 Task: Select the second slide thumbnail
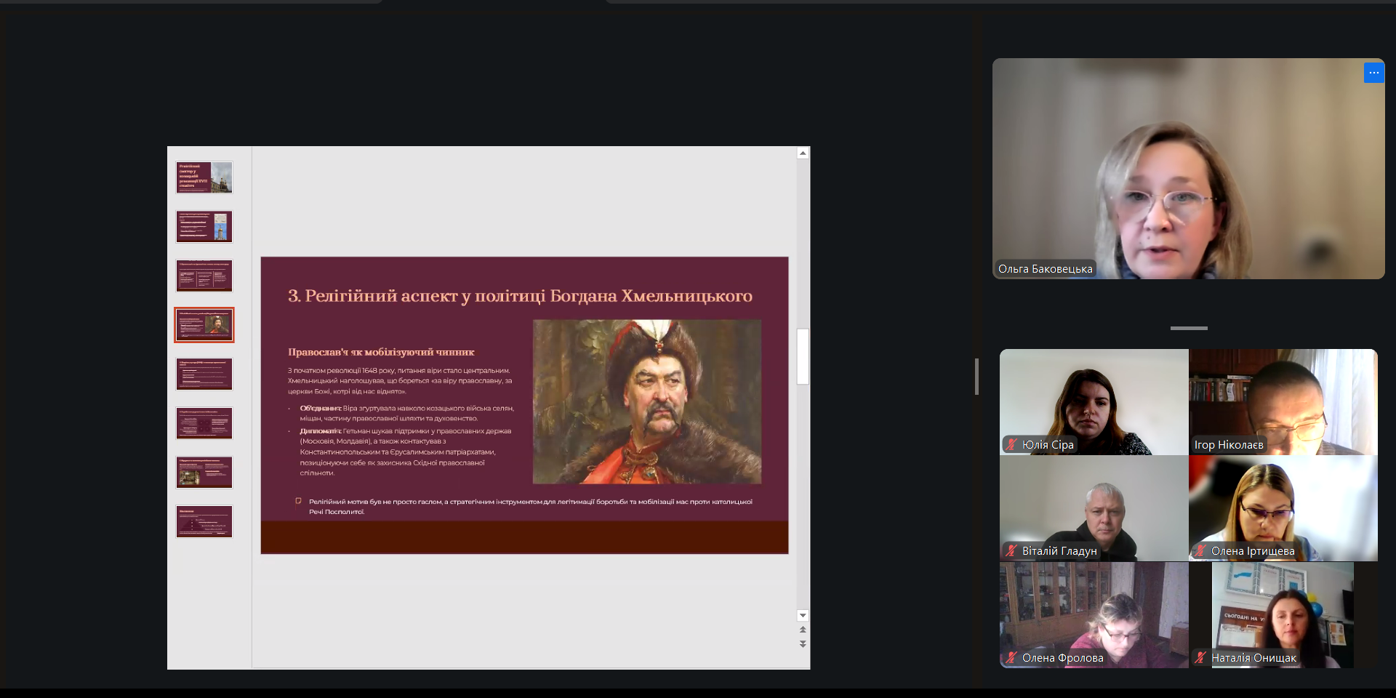pos(204,227)
